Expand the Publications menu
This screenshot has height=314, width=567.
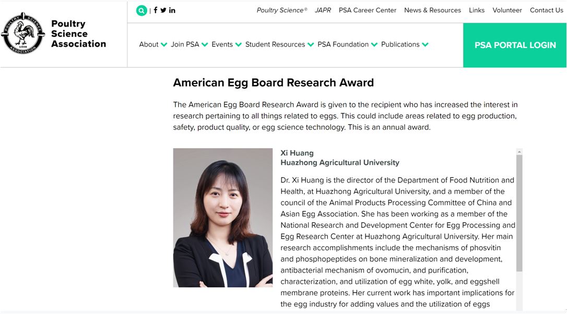[405, 44]
